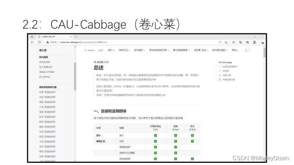Click CS checkbox in 普通类保研 table row

click(x=155, y=147)
